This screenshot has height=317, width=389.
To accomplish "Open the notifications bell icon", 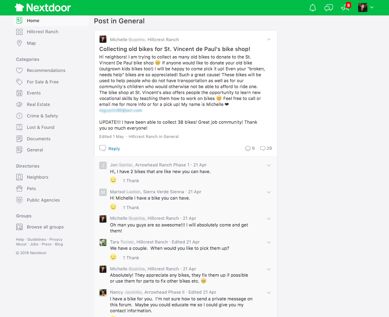I will 313,8.
